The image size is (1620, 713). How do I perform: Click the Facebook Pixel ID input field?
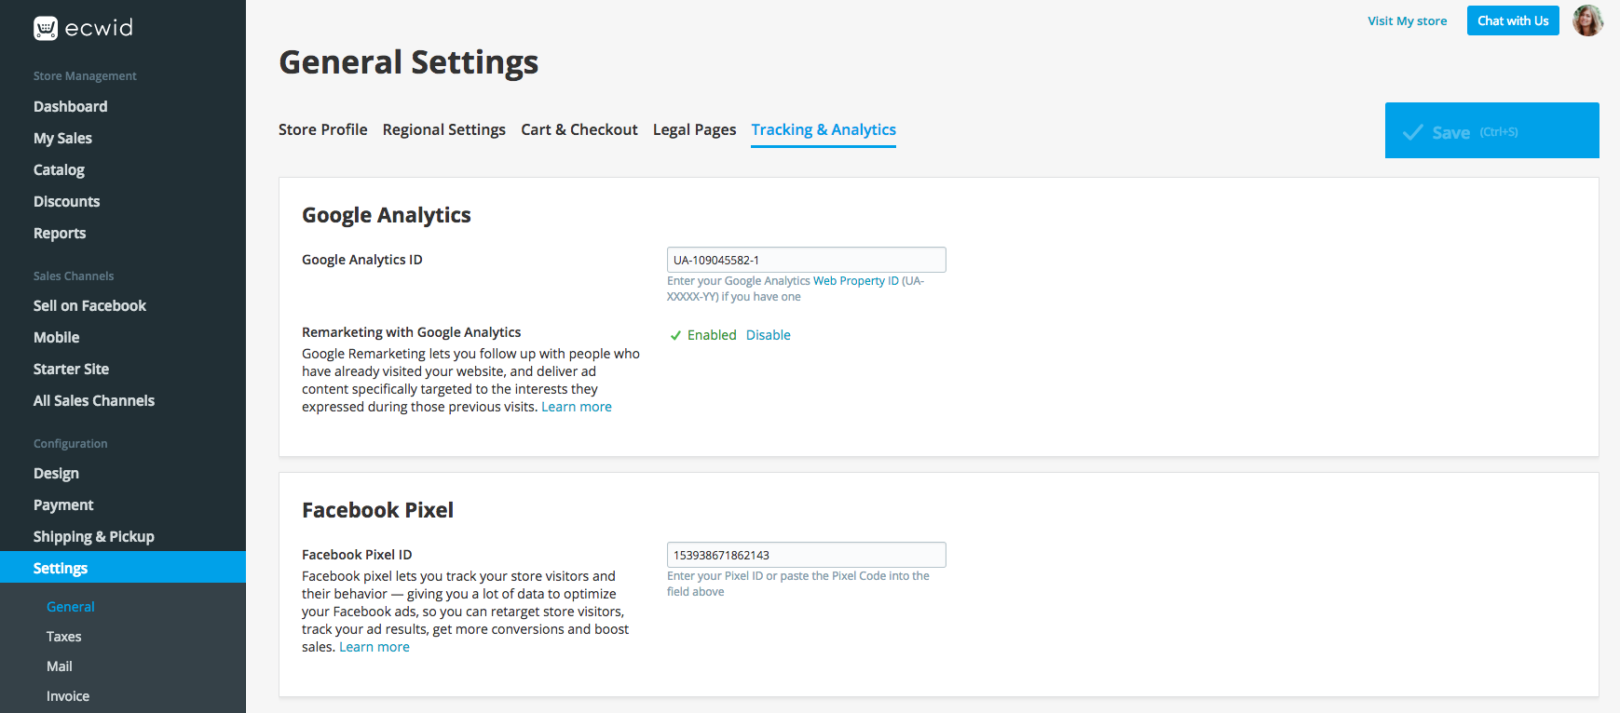807,555
